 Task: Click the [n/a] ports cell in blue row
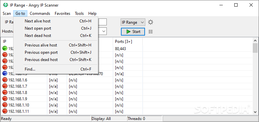point(119,74)
